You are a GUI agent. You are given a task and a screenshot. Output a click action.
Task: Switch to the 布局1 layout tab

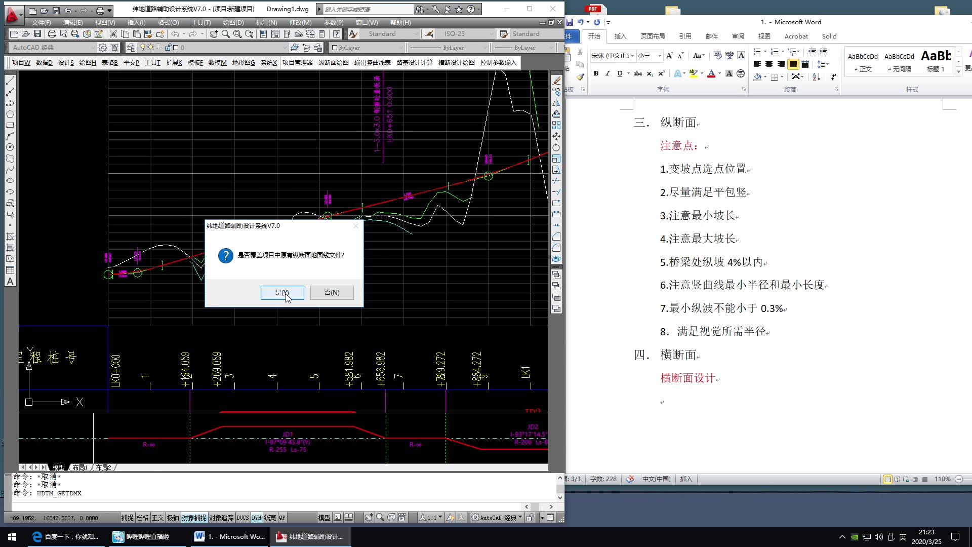[79, 467]
